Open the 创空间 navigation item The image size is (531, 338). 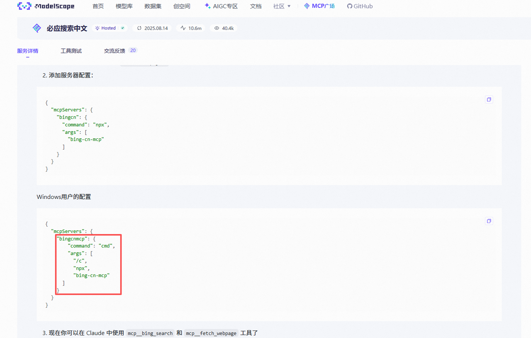pos(182,6)
